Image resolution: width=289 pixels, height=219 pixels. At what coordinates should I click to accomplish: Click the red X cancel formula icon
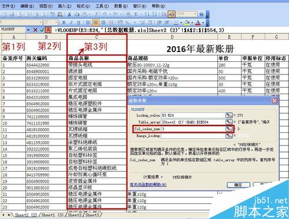click(x=35, y=30)
